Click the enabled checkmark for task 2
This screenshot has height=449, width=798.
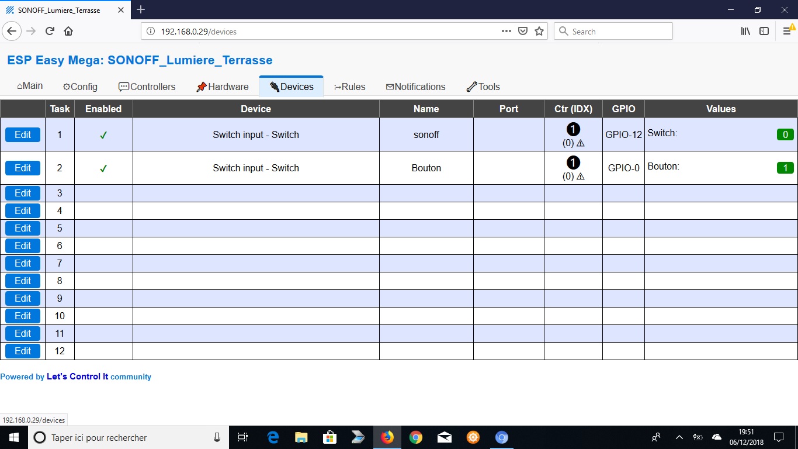pyautogui.click(x=103, y=168)
